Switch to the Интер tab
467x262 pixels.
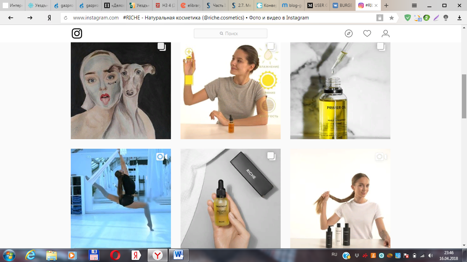(13, 6)
